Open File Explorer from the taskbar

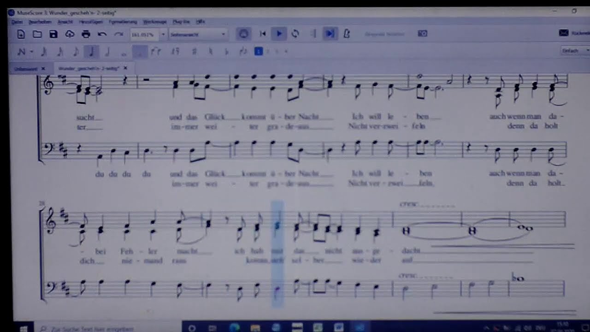pyautogui.click(x=255, y=328)
